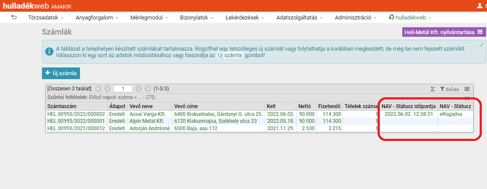This screenshot has width=487, height=189.
Task: Sort by NAV - Státusz column header
Action: tap(455, 106)
